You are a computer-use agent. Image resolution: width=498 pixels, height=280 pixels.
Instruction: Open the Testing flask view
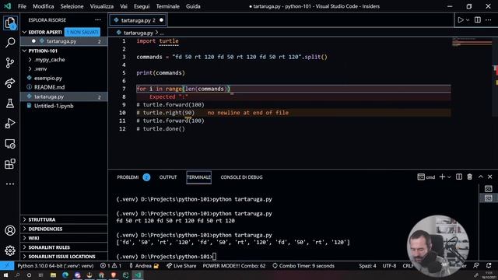10,103
